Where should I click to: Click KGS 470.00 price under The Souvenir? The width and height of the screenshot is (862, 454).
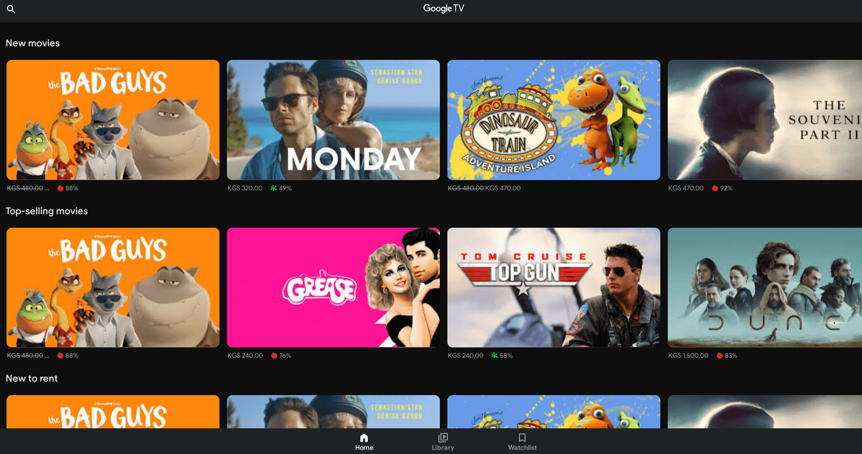click(686, 188)
